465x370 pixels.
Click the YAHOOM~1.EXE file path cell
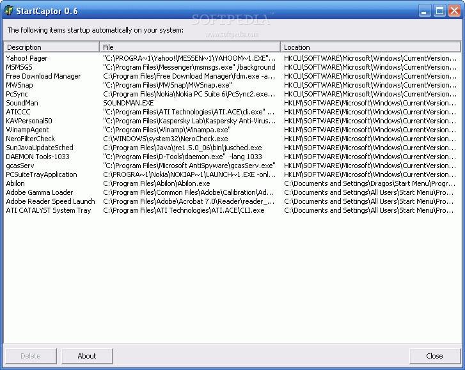tap(189, 58)
